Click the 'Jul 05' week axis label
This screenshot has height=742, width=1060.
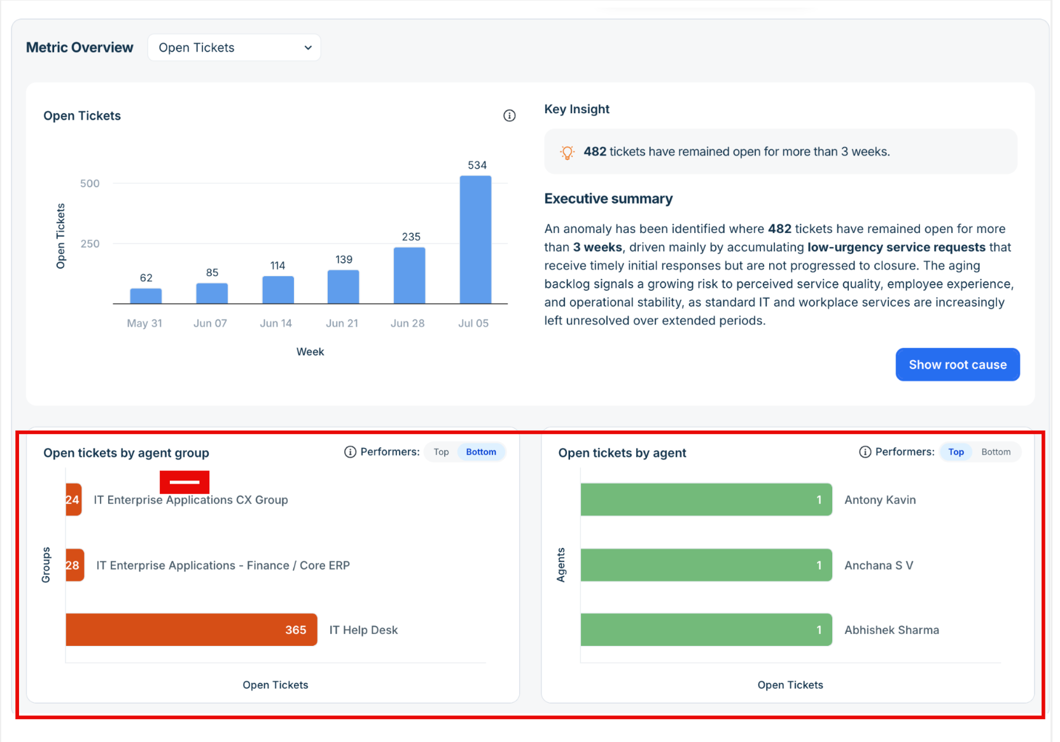473,323
